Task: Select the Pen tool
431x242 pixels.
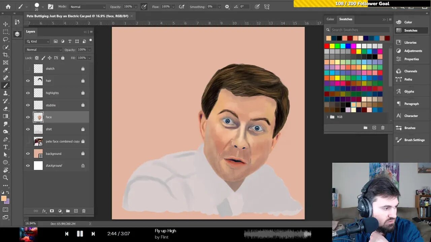Action: (x=6, y=139)
